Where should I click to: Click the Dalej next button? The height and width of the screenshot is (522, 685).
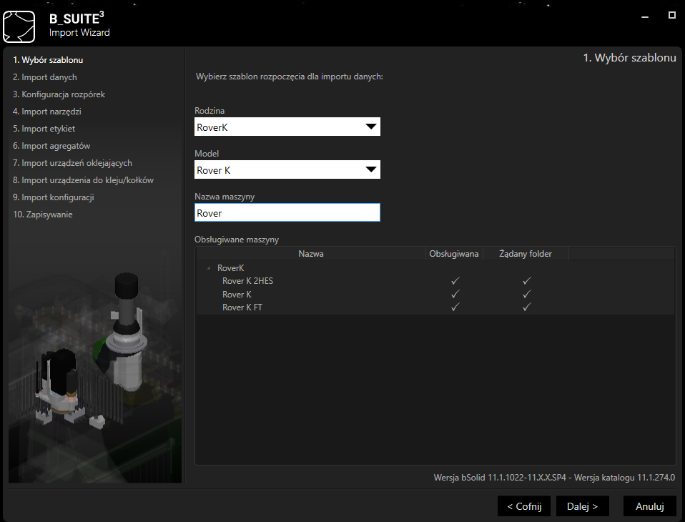(x=582, y=506)
